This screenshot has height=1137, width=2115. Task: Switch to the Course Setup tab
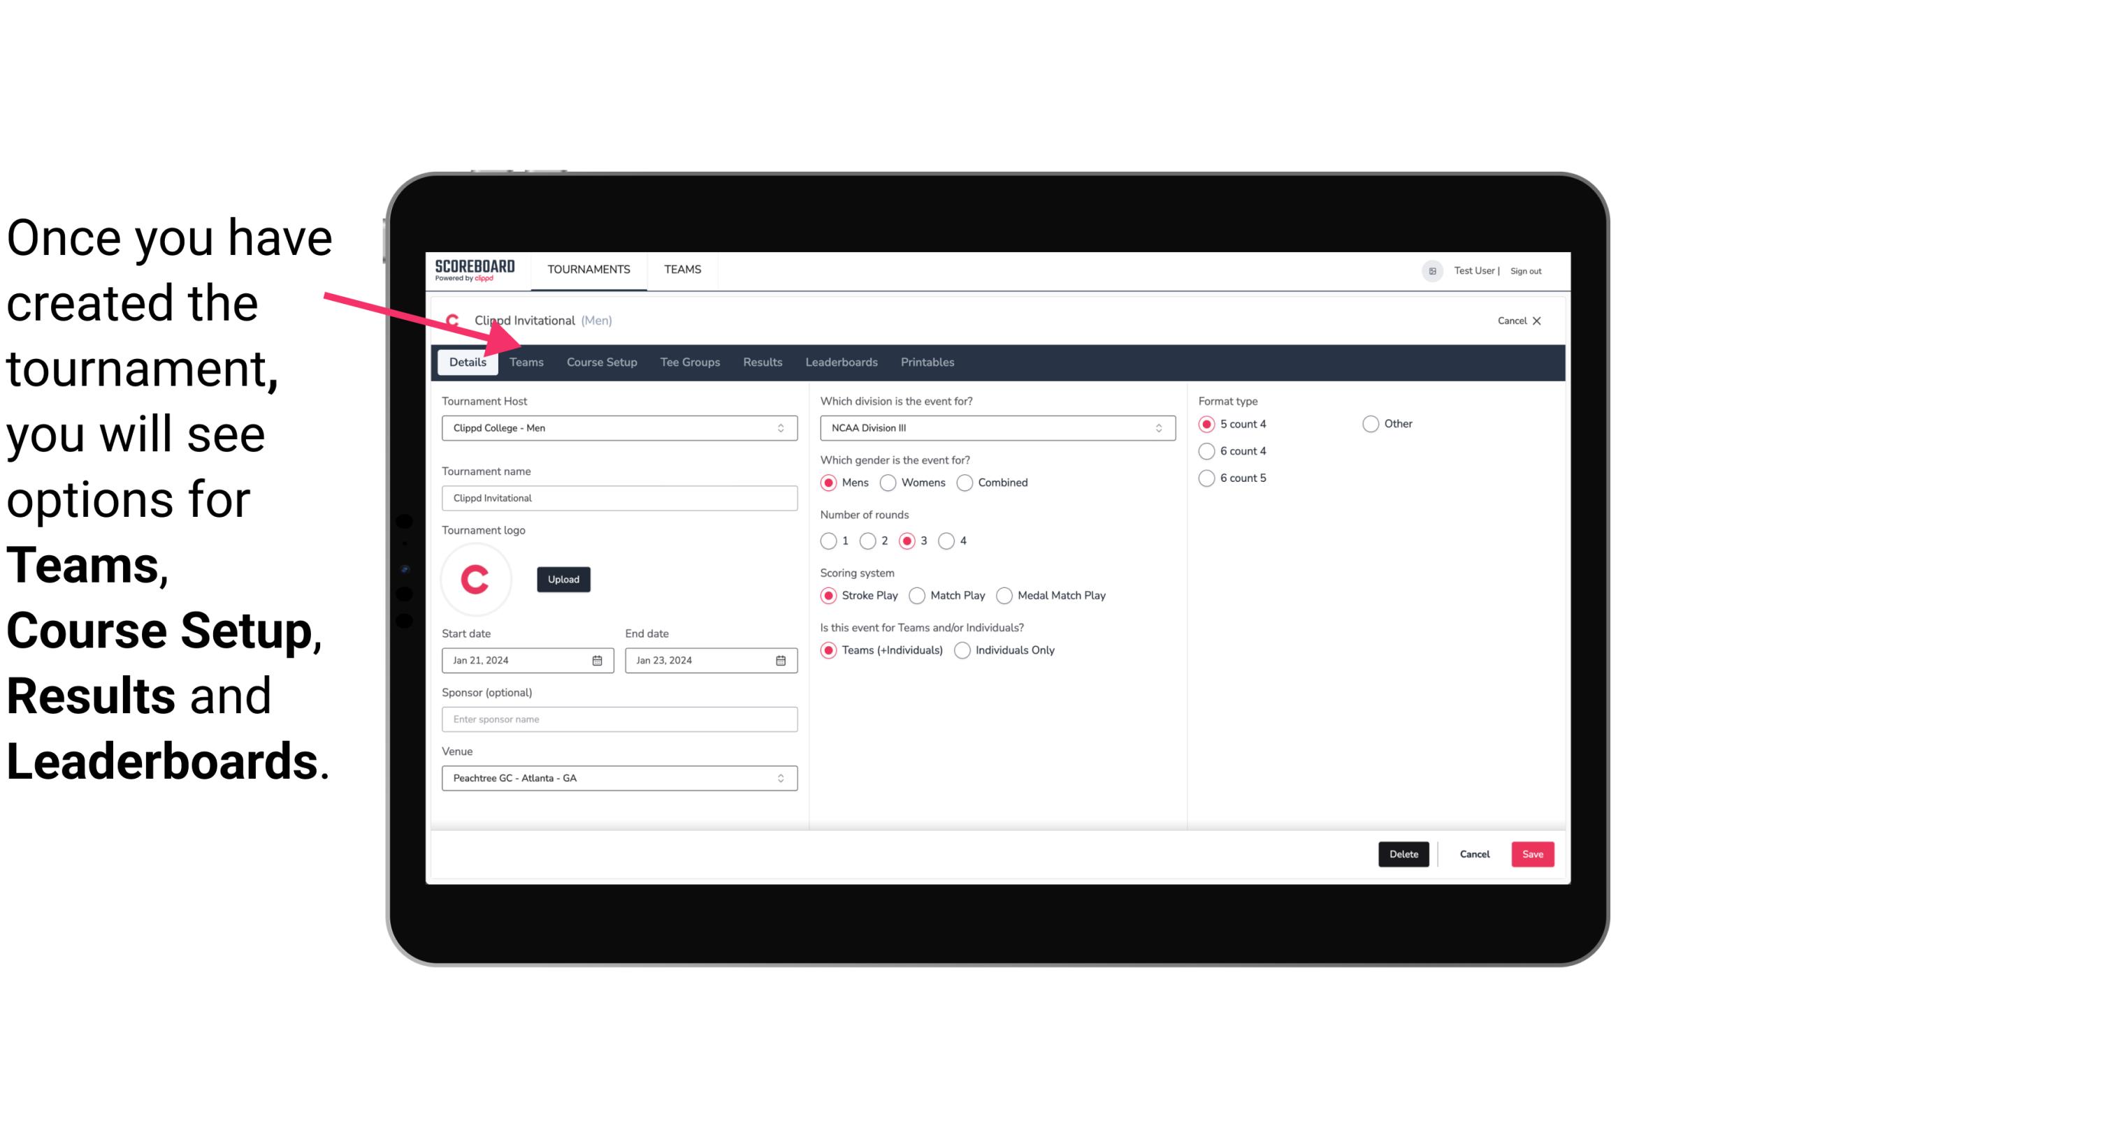click(x=600, y=361)
